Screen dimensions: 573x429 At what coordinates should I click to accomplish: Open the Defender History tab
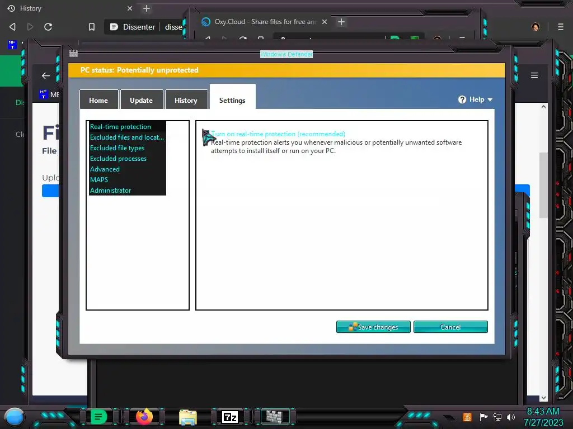[x=186, y=99]
